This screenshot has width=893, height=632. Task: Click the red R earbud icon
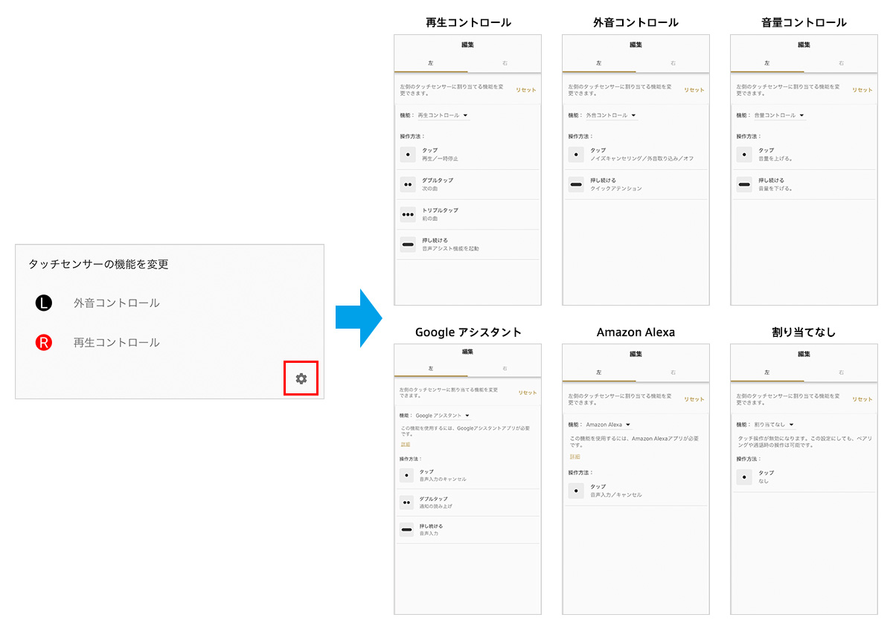[x=44, y=343]
